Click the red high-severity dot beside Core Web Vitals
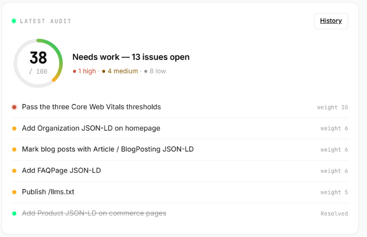This screenshot has height=237, width=367. (x=14, y=107)
